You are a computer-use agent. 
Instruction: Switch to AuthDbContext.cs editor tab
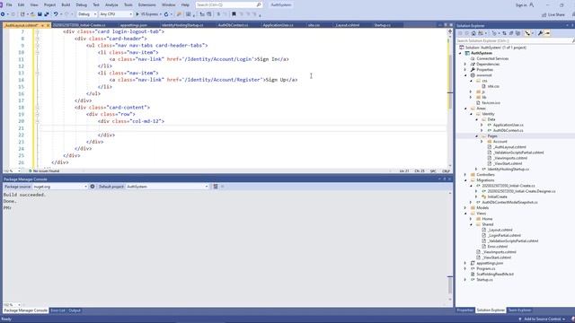coord(233,25)
